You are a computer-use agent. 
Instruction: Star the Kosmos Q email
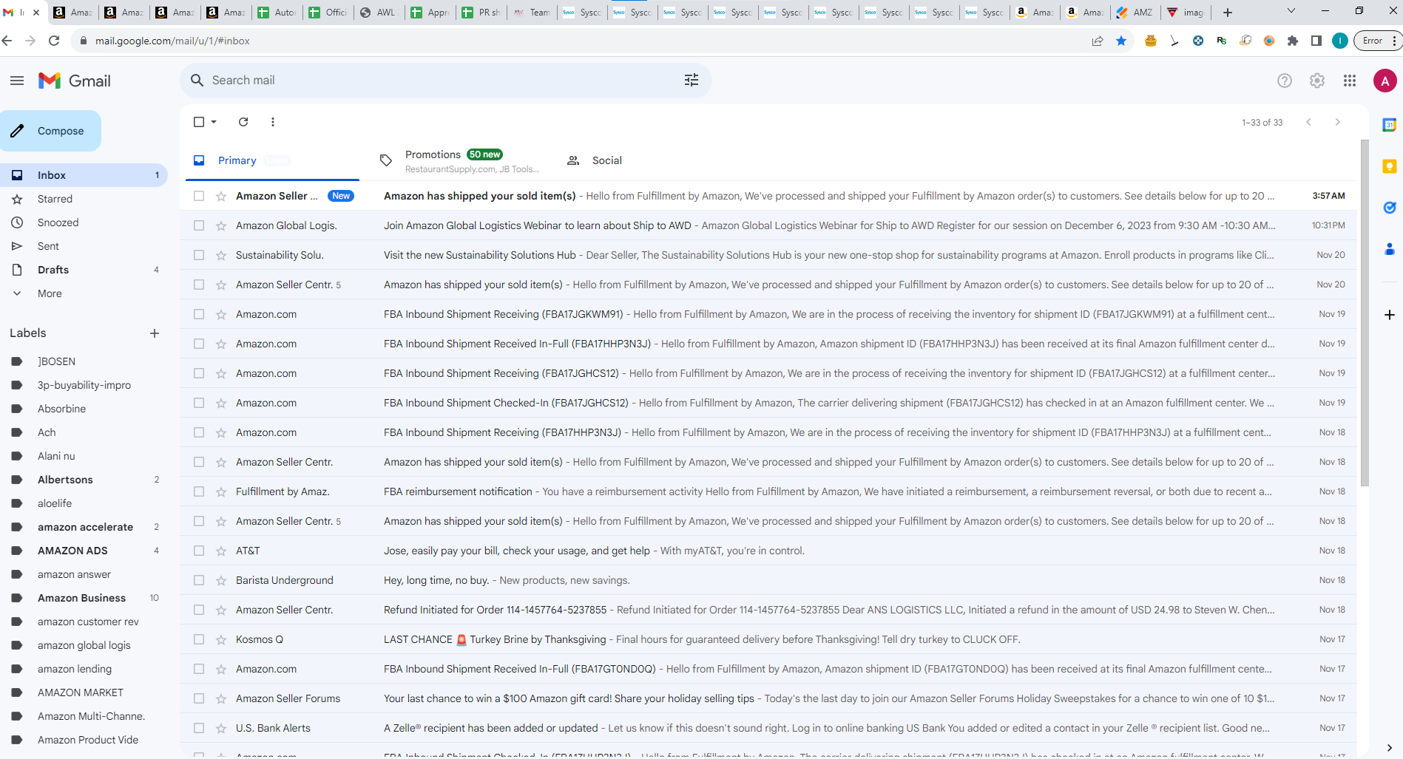(x=221, y=639)
